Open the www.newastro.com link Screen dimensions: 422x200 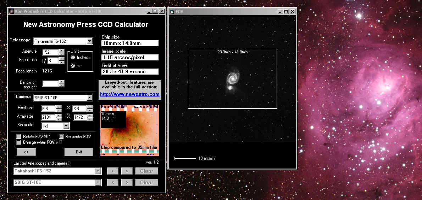tap(129, 94)
